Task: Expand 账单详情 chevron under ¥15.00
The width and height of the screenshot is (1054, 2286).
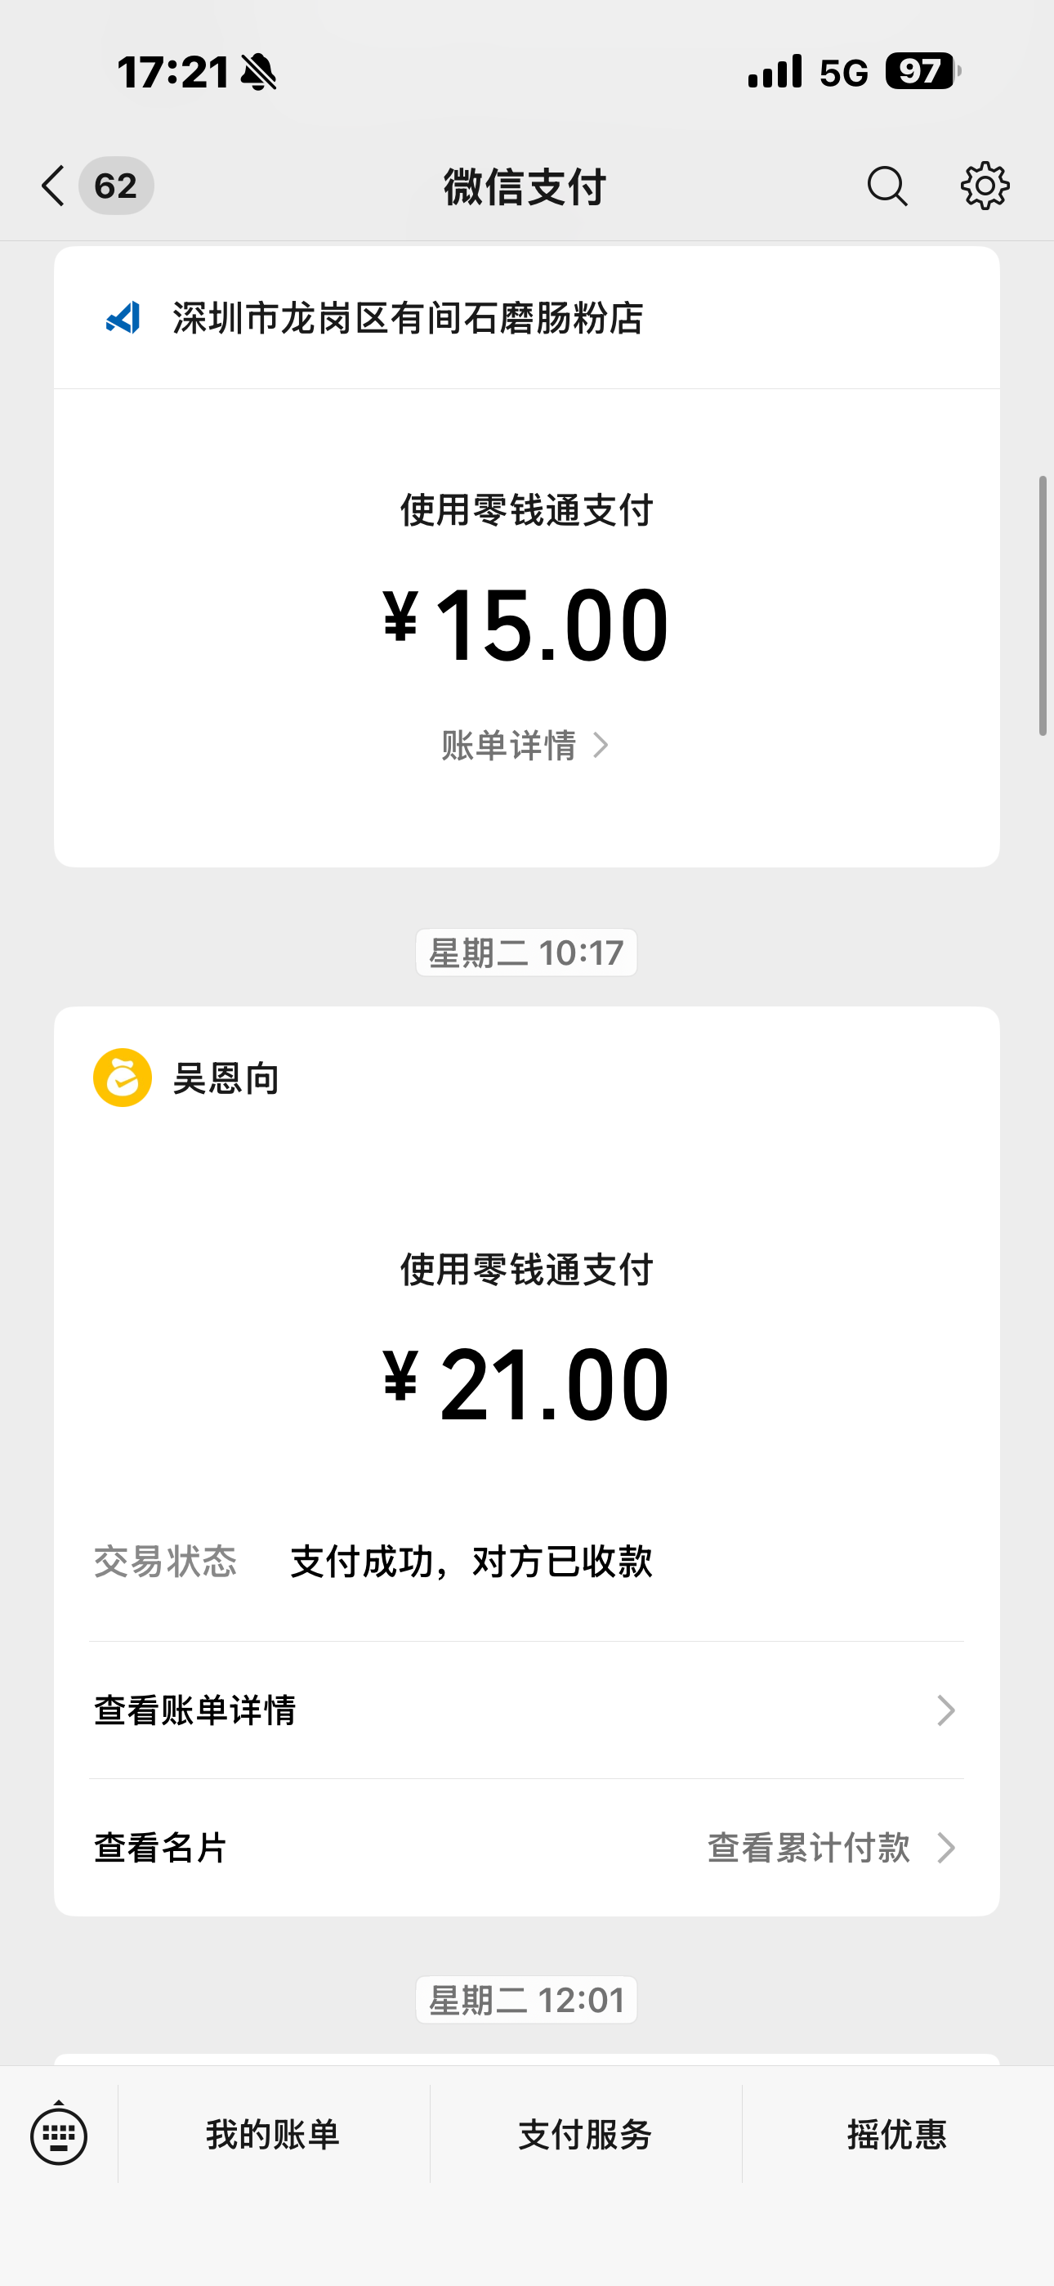Action: click(601, 745)
